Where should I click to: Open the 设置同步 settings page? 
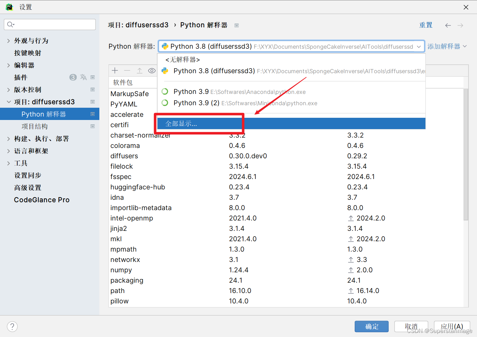28,176
